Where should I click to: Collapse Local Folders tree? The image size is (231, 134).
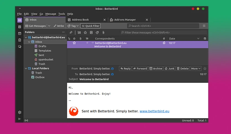pyautogui.click(x=26, y=68)
